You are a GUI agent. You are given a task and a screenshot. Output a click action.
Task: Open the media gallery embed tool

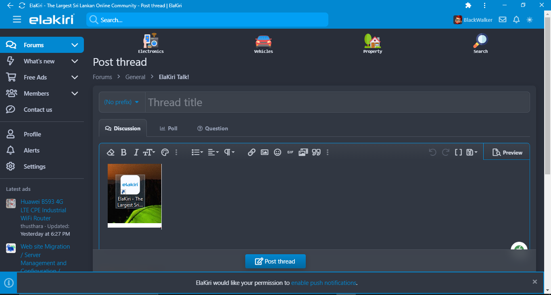[x=303, y=153]
